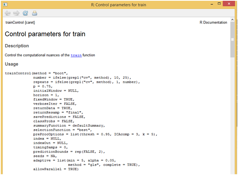Open the train function link
Viewport: 238px width, 175px height.
coord(76,55)
